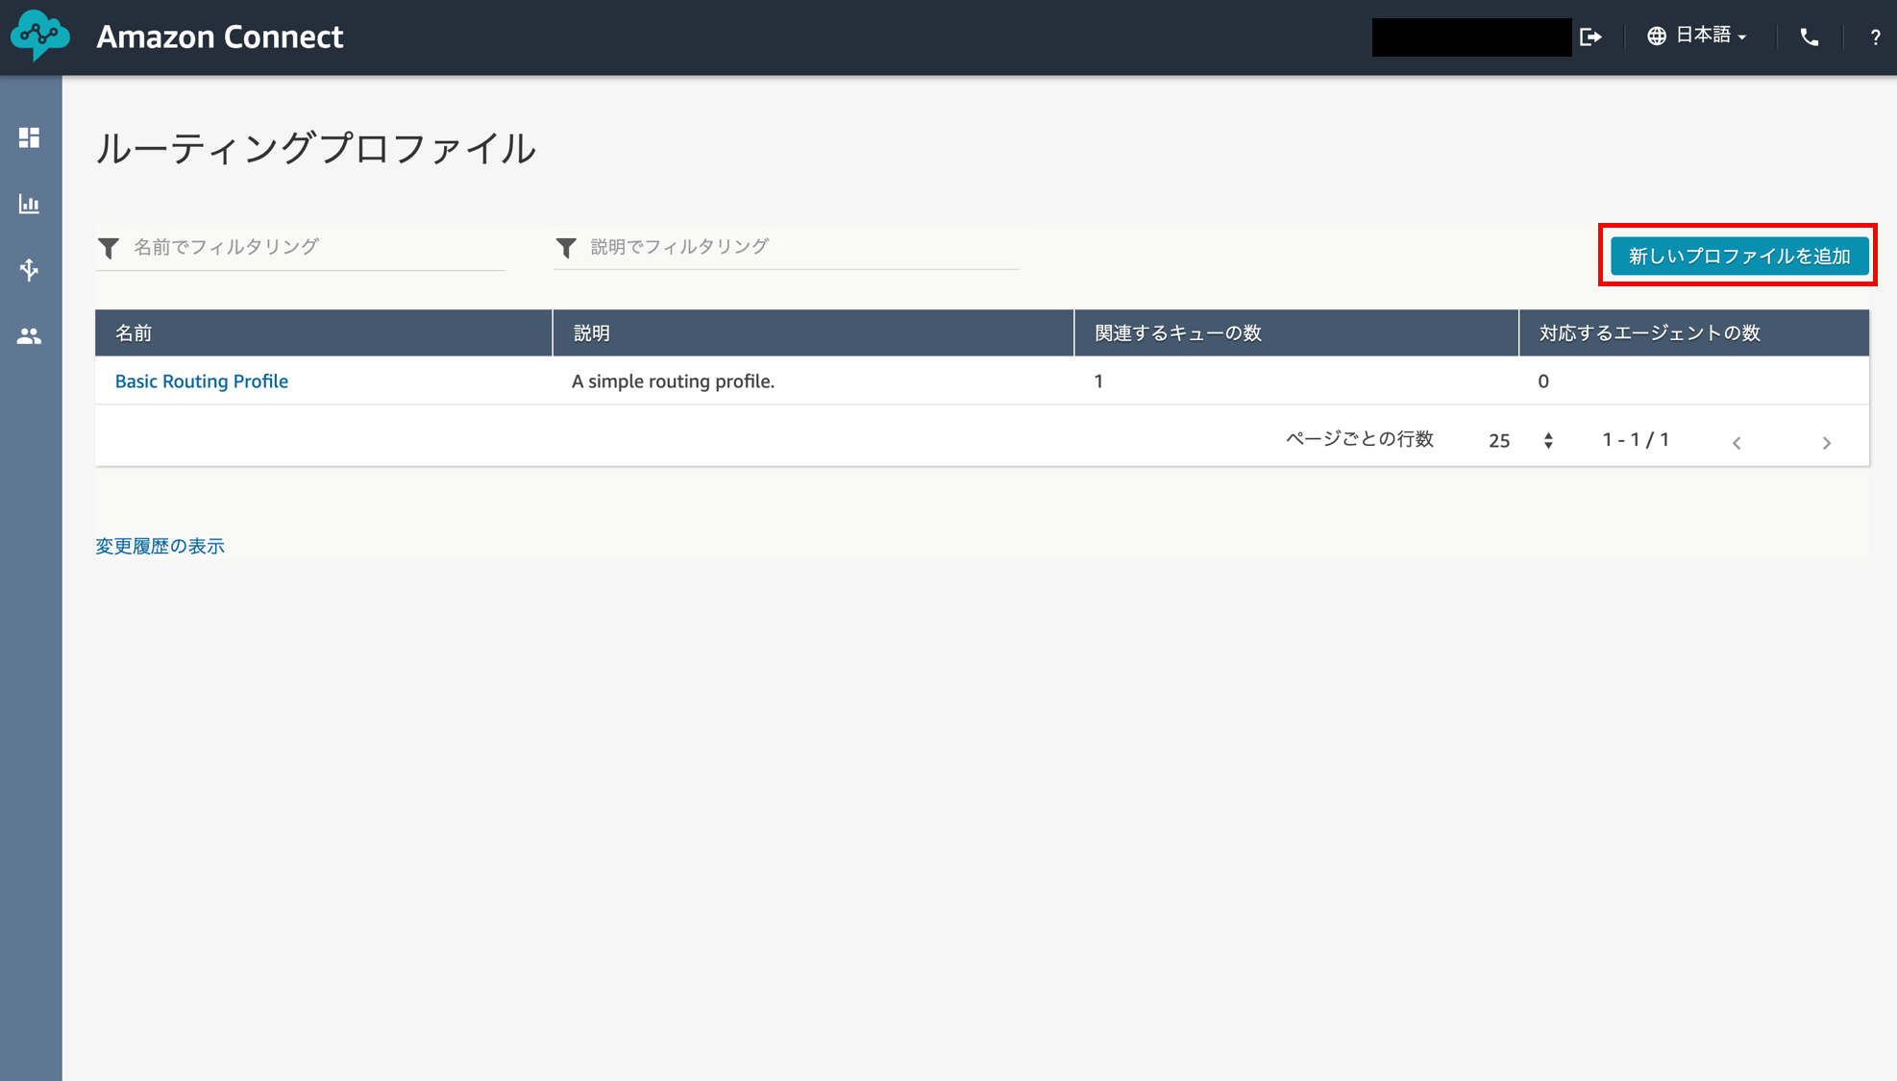
Task: Open the phone softphone icon in header
Action: (1810, 37)
